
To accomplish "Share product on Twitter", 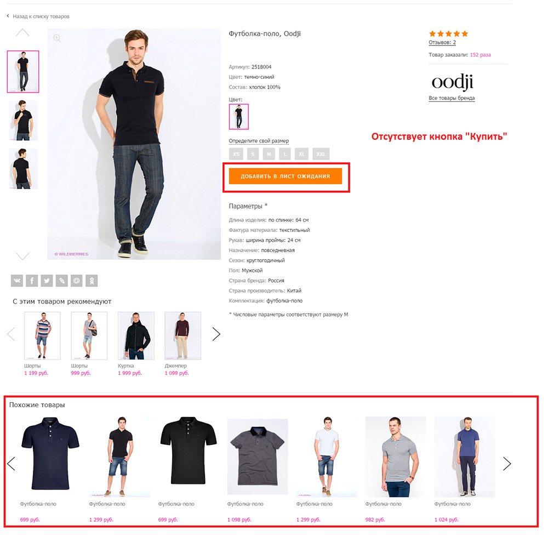I will (47, 281).
